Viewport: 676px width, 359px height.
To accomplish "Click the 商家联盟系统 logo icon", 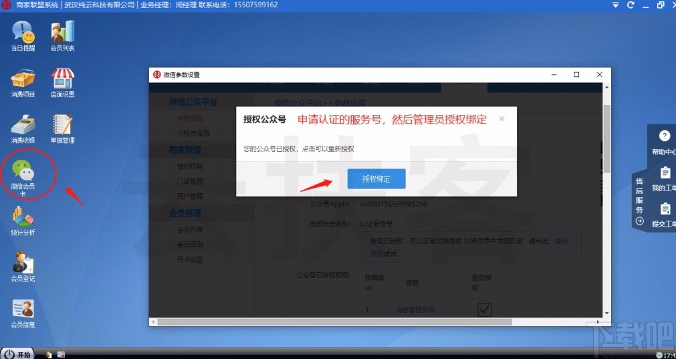I will pyautogui.click(x=6, y=5).
